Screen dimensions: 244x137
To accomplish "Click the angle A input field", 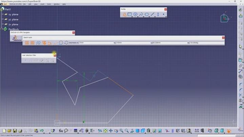I will [x=207, y=43].
